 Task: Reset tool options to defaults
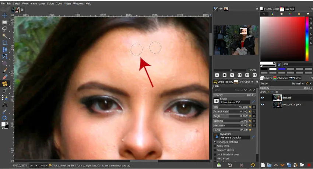253,165
